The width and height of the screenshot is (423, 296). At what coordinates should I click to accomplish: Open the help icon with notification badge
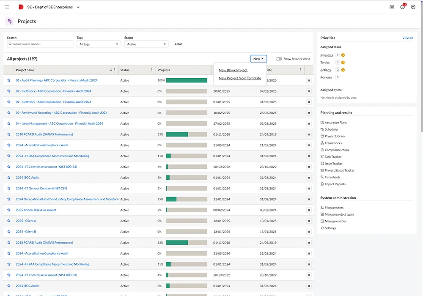pyautogui.click(x=402, y=7)
